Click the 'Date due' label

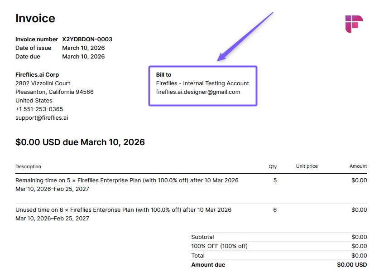pos(28,56)
